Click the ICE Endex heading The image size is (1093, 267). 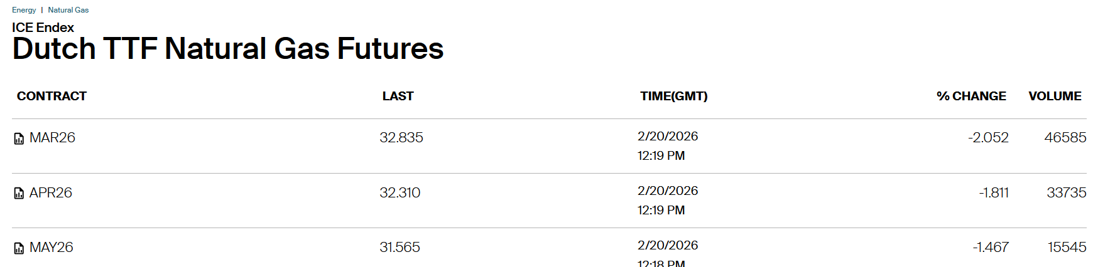43,28
